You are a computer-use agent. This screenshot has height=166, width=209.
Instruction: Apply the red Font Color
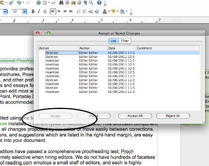click(105, 11)
